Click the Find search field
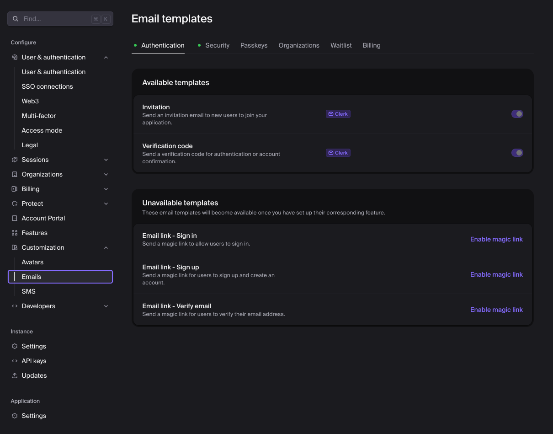The width and height of the screenshot is (553, 434). click(x=60, y=19)
